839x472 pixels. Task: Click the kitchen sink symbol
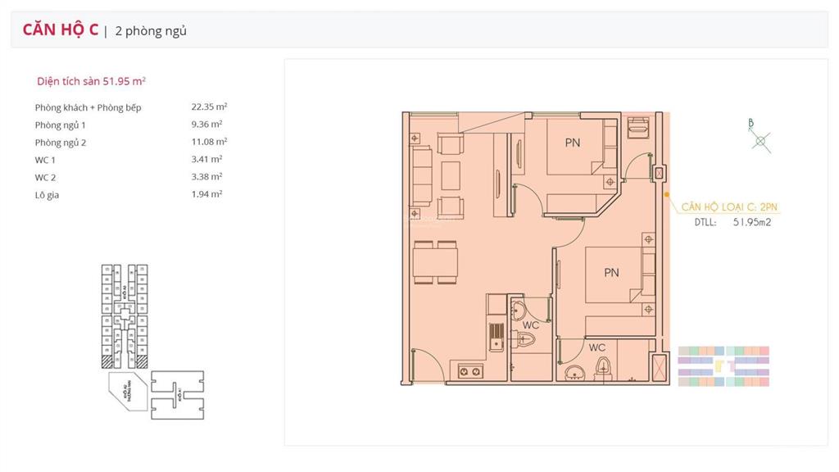coord(494,337)
